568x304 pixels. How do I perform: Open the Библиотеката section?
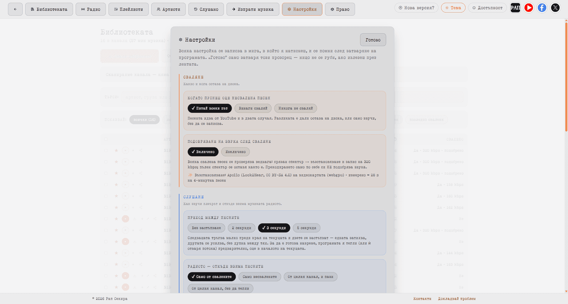49,9
